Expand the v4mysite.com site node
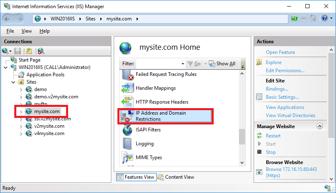The image size is (336, 193). [21, 134]
